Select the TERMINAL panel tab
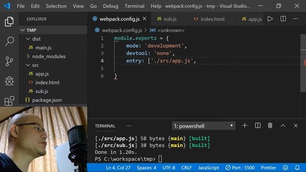306x172 pixels. coord(105,126)
